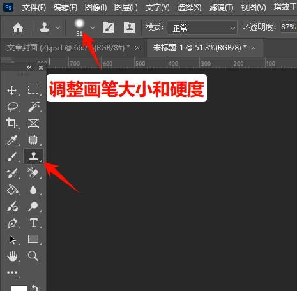Select the Zoom tool

click(33, 256)
